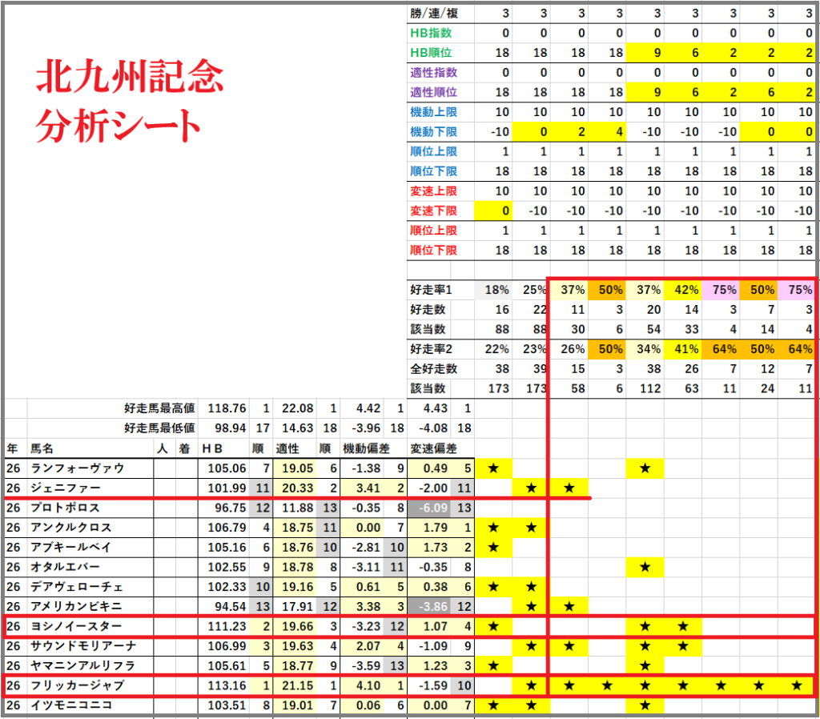Image resolution: width=820 pixels, height=719 pixels.
Task: Click the purple 適性順位 label
Action: [433, 92]
